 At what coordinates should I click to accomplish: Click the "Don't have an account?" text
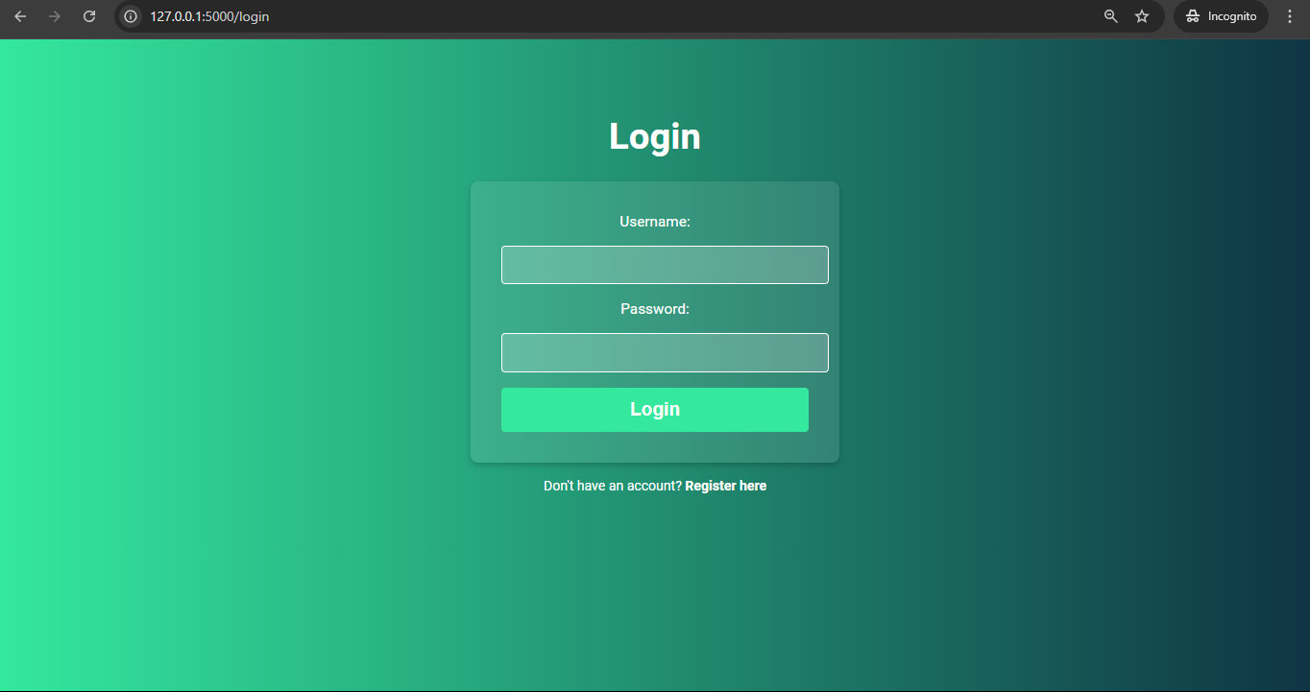[x=613, y=486]
